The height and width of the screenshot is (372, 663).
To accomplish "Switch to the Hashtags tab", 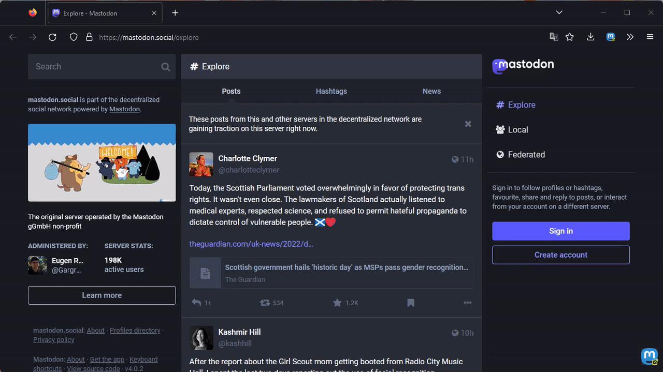I will (x=331, y=91).
